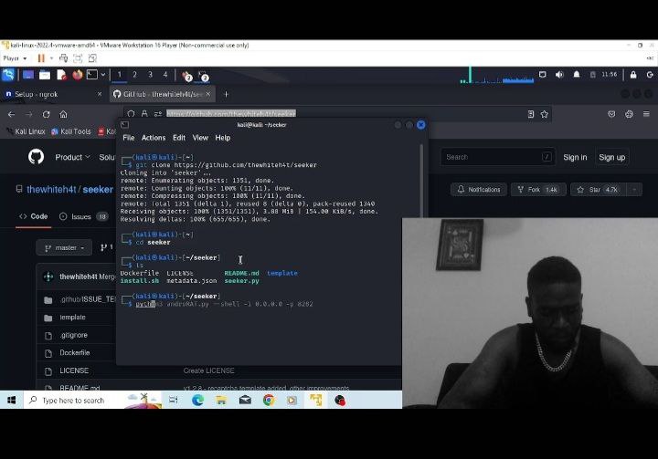Show site security lock information
This screenshot has width=658, height=459.
[144, 113]
